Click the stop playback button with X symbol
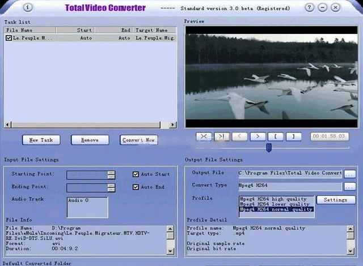 point(205,136)
